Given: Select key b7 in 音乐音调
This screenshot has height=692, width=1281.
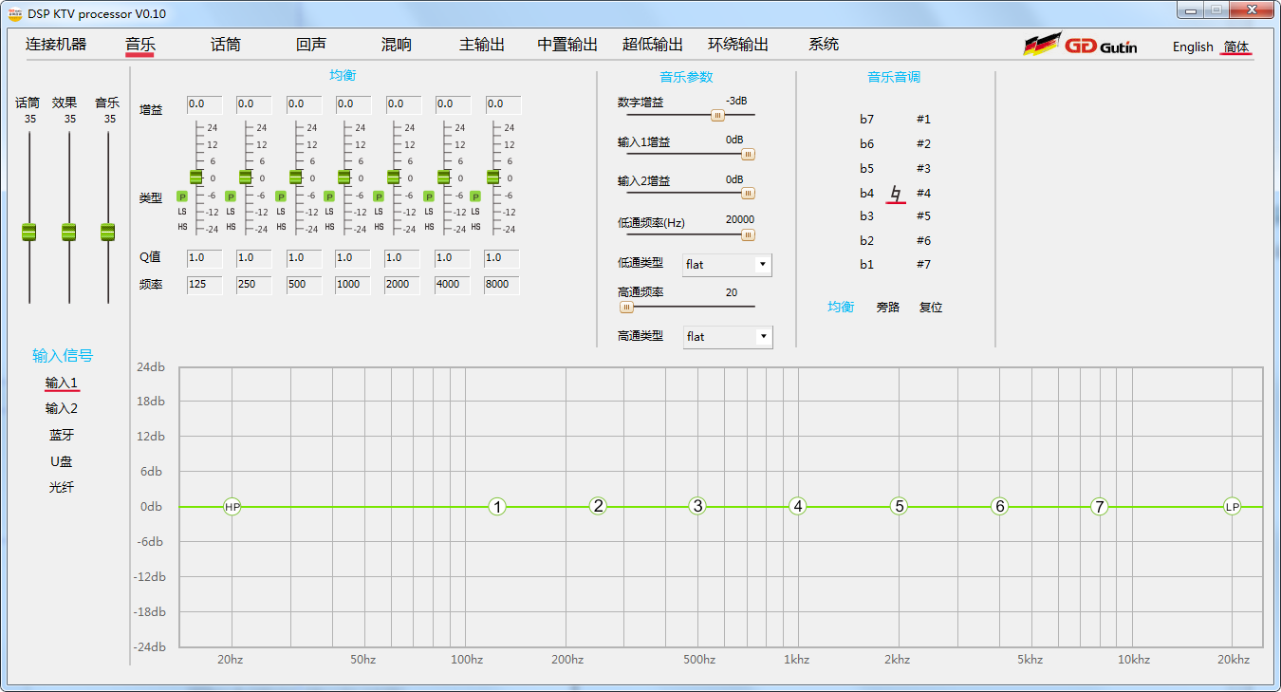Looking at the screenshot, I should pos(867,120).
